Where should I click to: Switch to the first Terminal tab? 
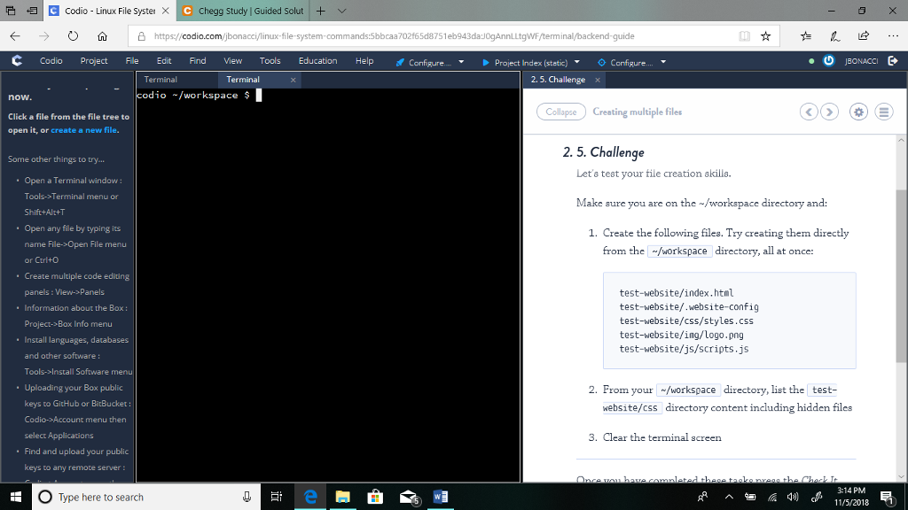(160, 80)
